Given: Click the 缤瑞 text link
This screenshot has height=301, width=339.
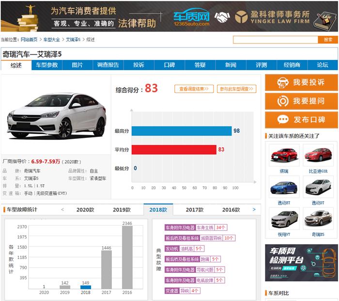Looking at the screenshot, I should [284, 171].
